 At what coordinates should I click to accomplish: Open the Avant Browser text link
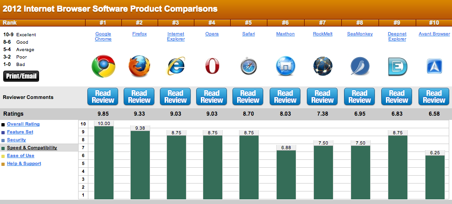click(x=434, y=34)
